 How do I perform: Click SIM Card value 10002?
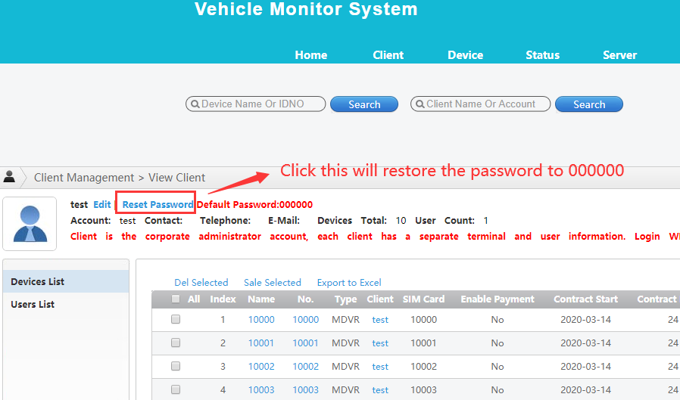point(424,366)
